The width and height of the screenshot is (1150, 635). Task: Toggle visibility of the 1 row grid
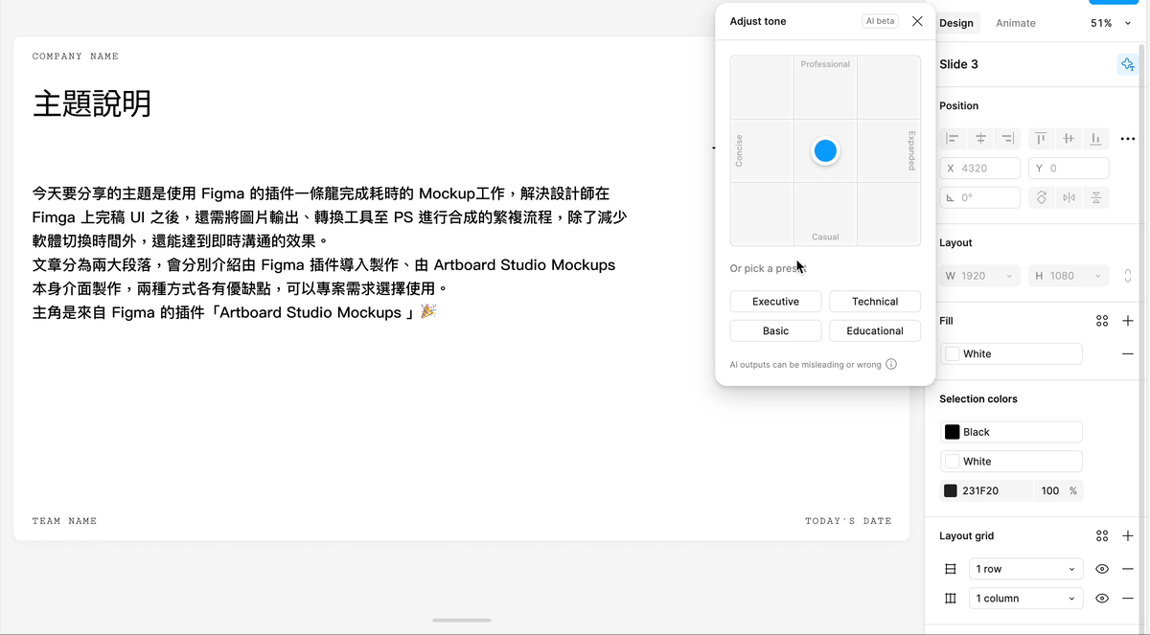pos(1102,569)
